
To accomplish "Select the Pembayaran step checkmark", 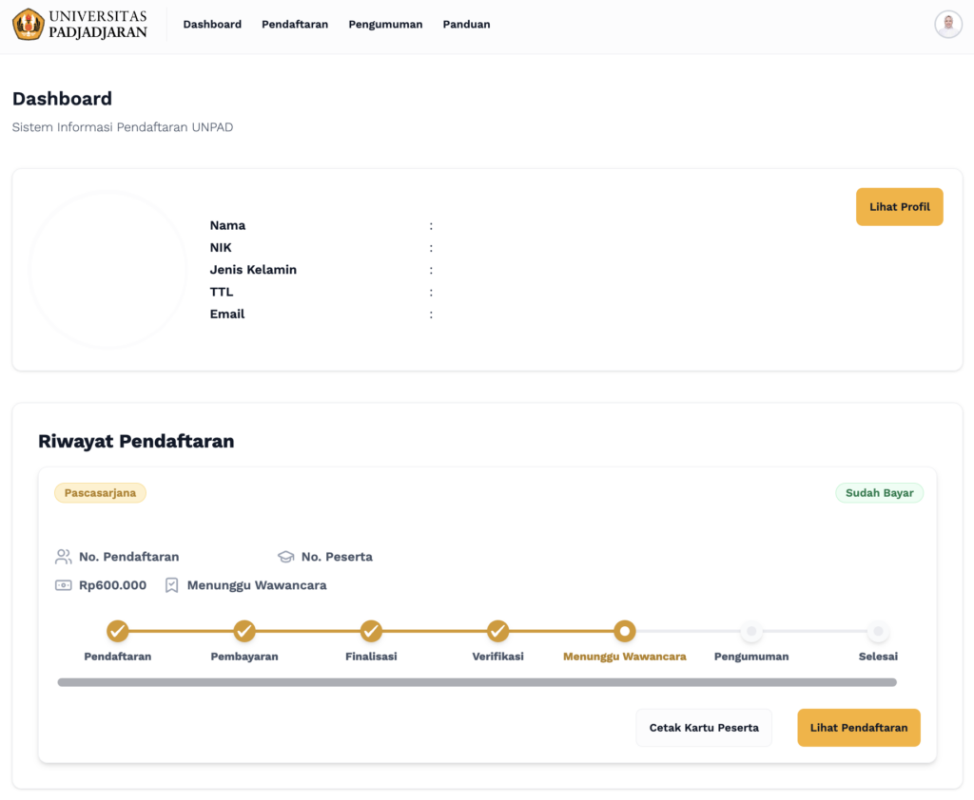I will (244, 631).
